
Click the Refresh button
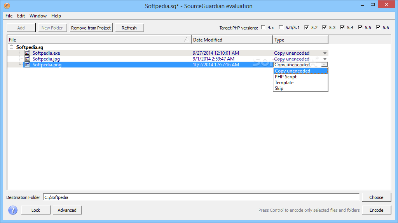[x=129, y=28]
